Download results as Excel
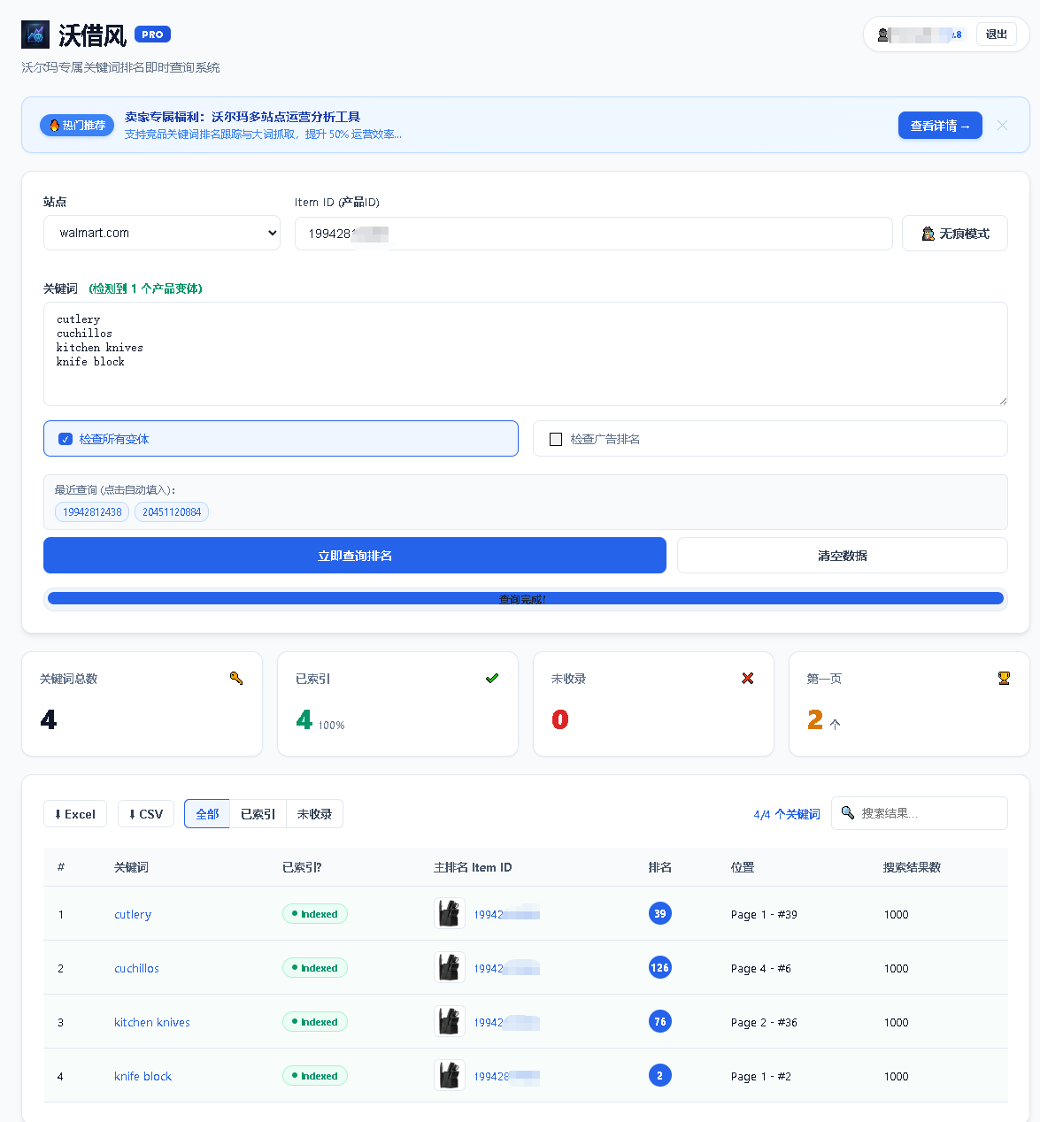 [75, 814]
